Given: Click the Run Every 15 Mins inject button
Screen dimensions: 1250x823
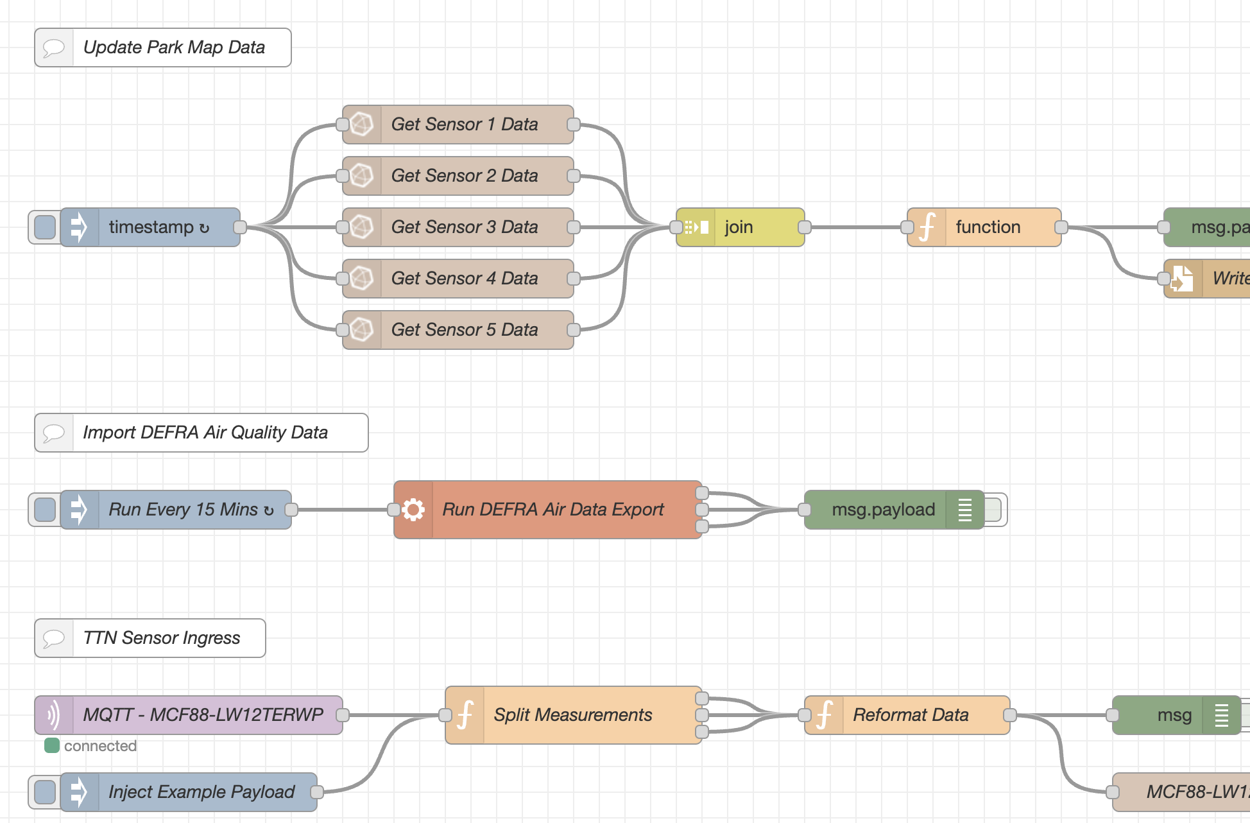Looking at the screenshot, I should (44, 510).
